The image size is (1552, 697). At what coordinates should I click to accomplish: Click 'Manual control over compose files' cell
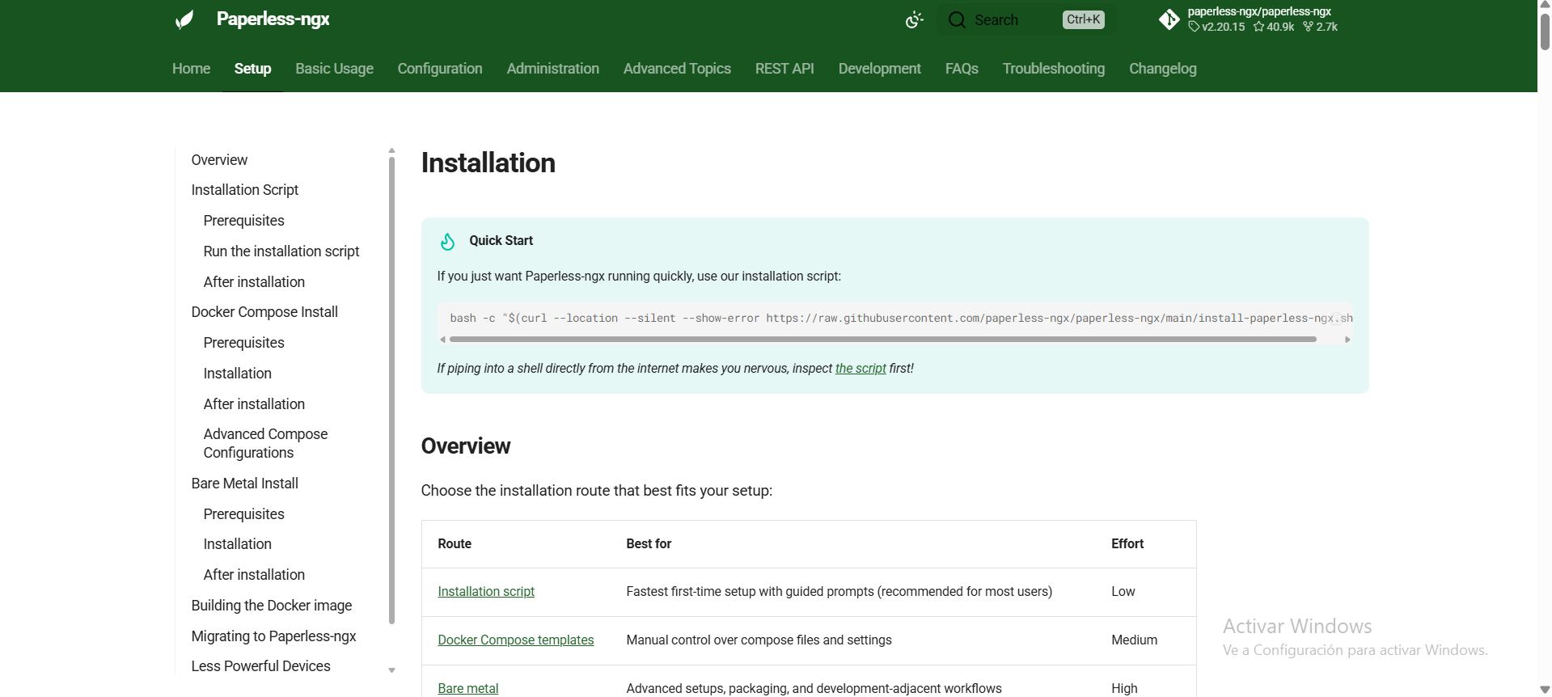759,640
